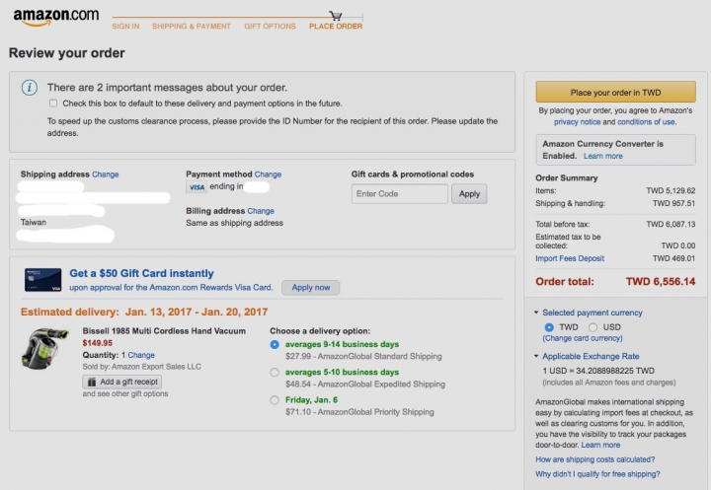Click the Enter Code input field

400,194
